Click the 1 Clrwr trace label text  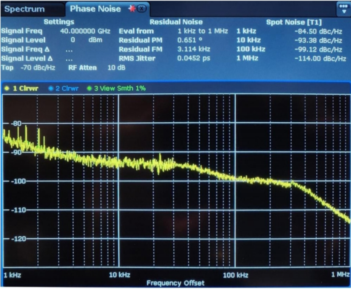(x=26, y=88)
